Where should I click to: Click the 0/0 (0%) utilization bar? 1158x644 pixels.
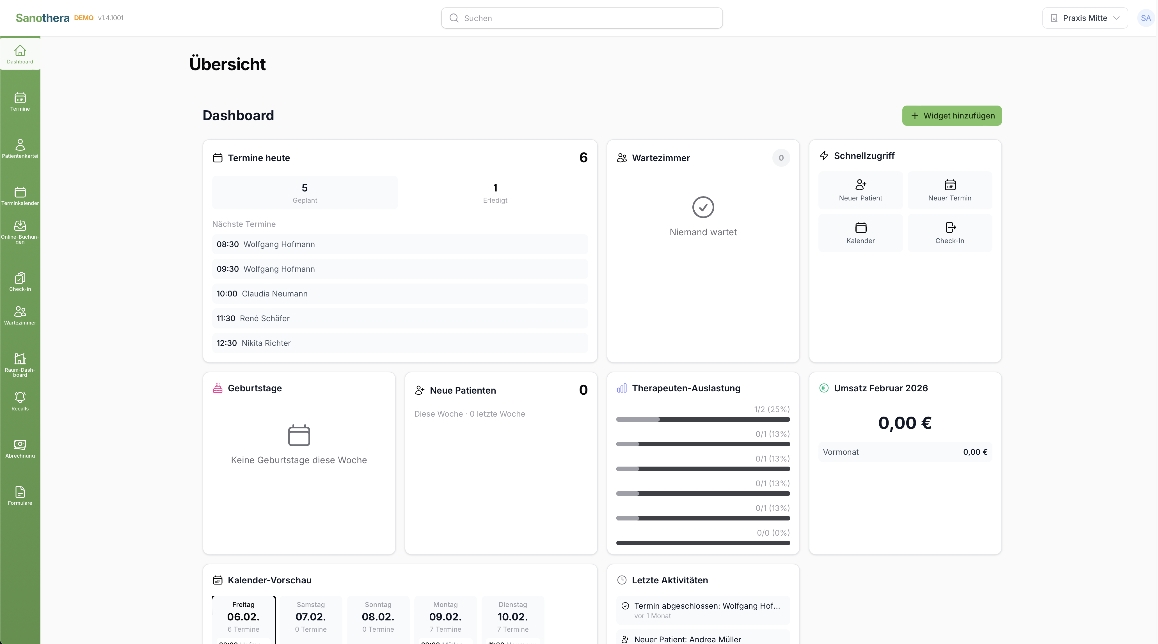[x=703, y=543]
